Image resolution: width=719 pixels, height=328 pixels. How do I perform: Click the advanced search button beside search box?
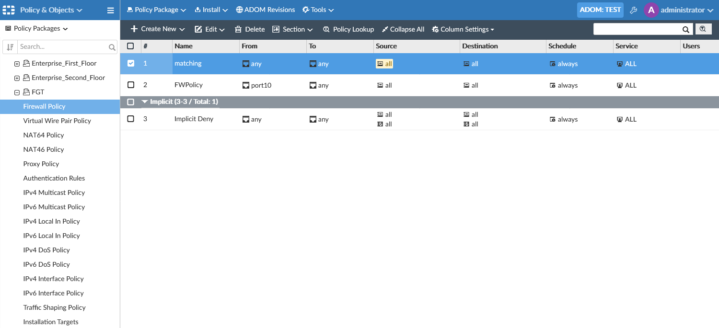tap(703, 29)
